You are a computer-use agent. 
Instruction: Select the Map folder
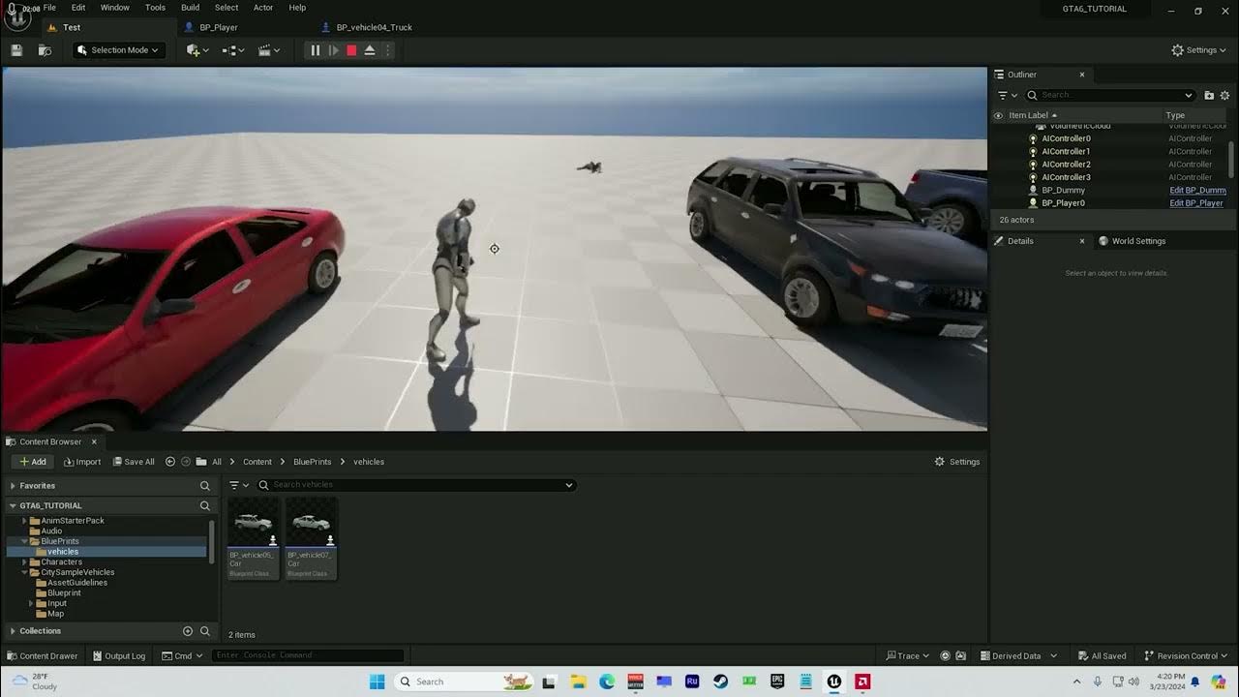pyautogui.click(x=55, y=614)
